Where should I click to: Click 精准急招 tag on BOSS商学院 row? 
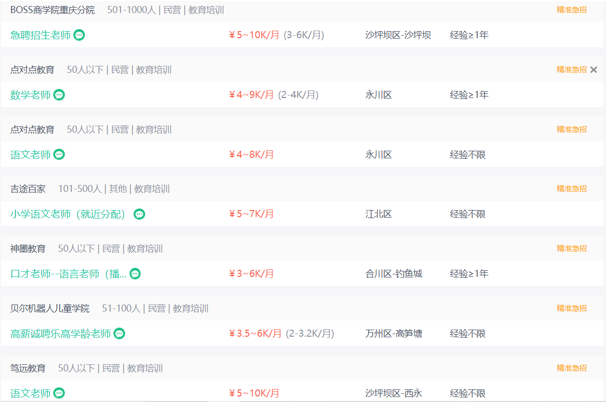(571, 10)
